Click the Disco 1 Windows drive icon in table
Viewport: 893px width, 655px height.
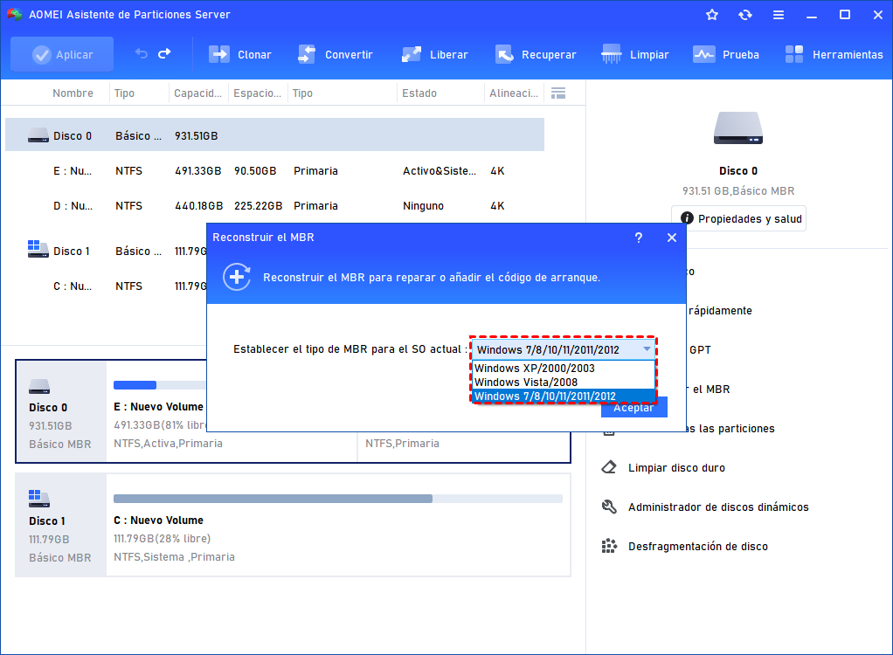(x=38, y=249)
